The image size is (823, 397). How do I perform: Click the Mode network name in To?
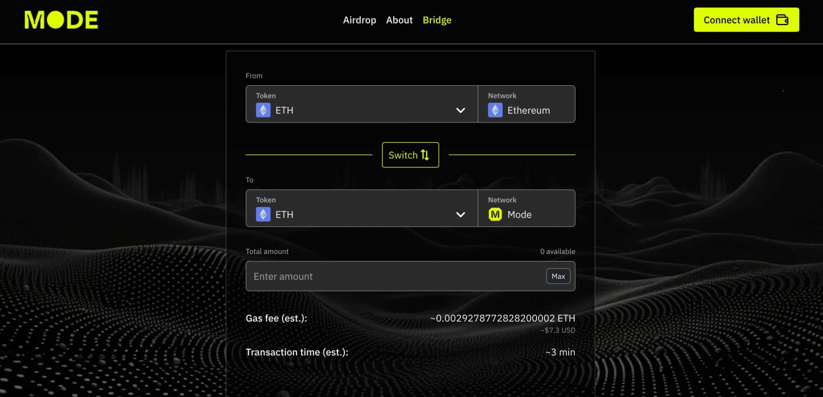(x=519, y=215)
